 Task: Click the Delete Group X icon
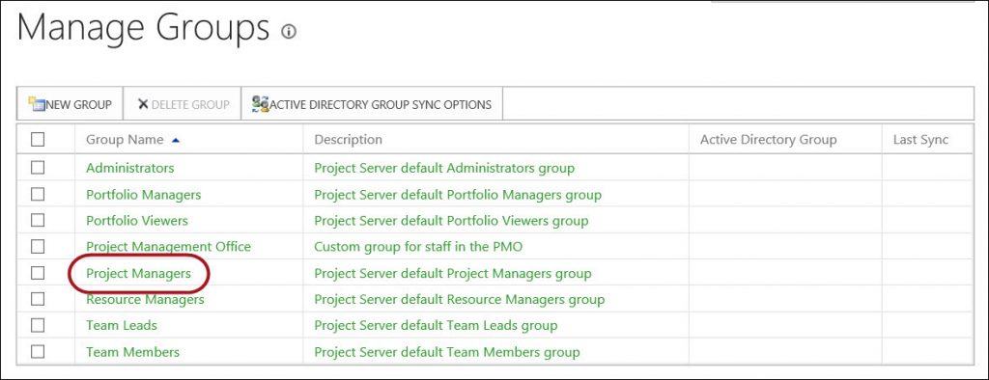(x=143, y=104)
